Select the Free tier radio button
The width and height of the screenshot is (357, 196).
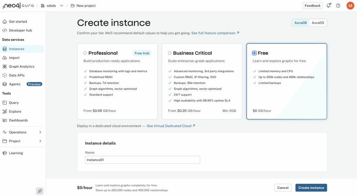pos(254,53)
